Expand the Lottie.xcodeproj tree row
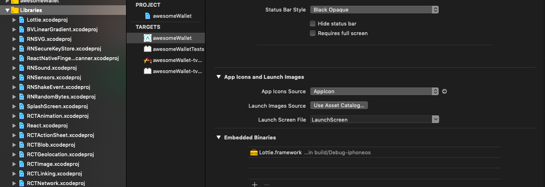Viewport: 545px width, 187px height. [14, 20]
